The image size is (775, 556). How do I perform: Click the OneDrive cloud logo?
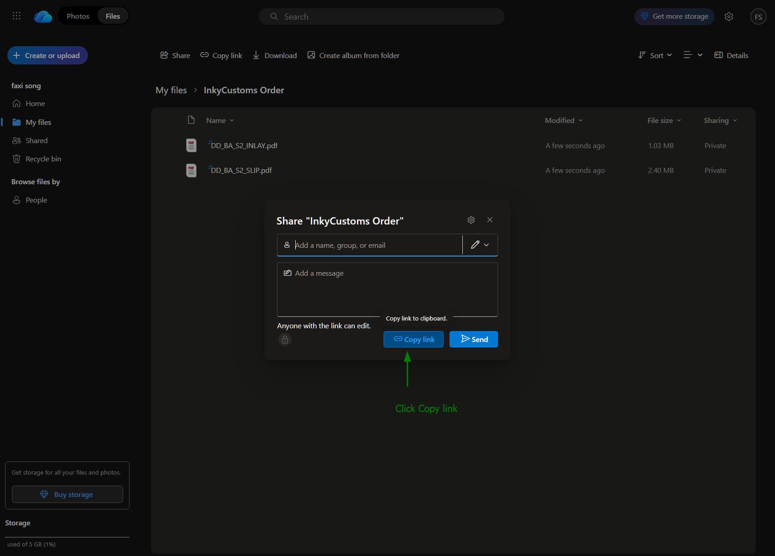pyautogui.click(x=43, y=16)
